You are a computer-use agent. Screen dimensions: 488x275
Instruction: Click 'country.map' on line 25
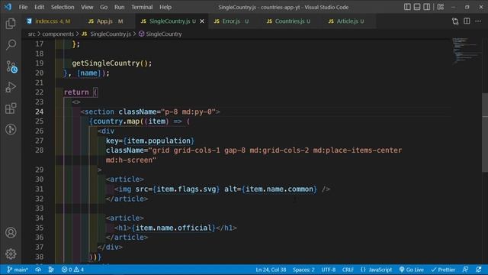(117, 121)
